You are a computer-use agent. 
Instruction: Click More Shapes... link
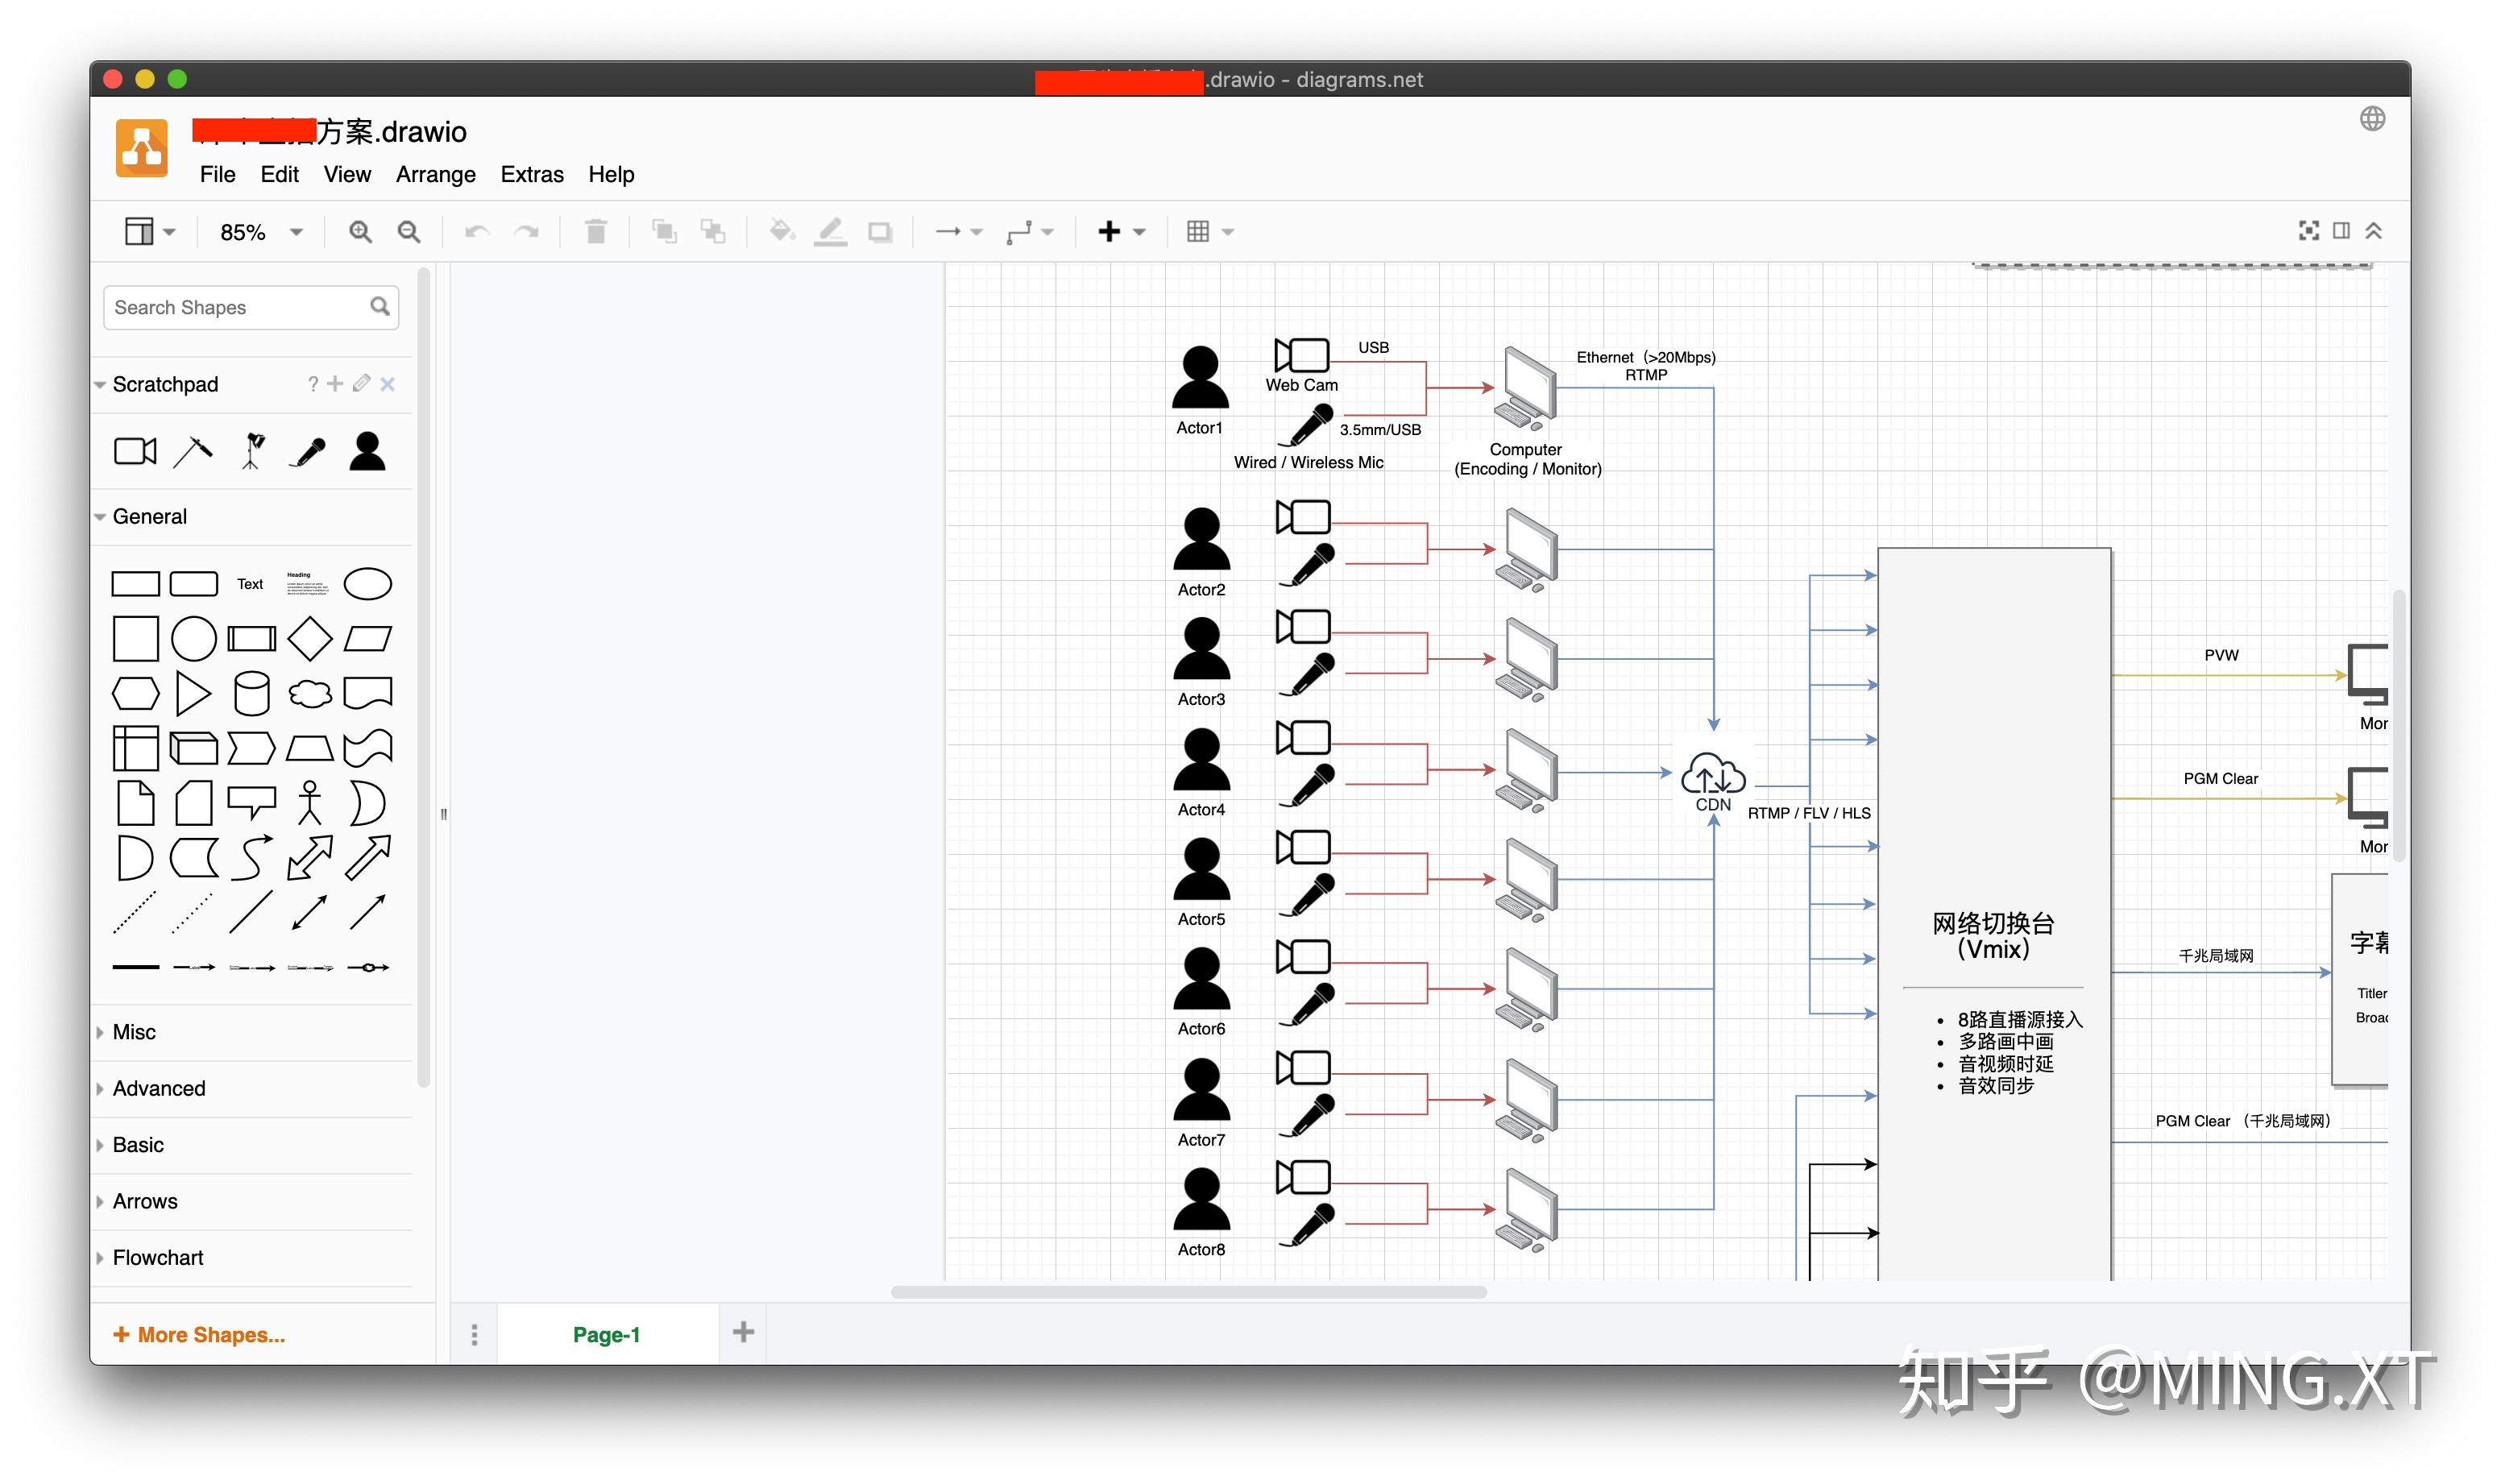(x=200, y=1334)
